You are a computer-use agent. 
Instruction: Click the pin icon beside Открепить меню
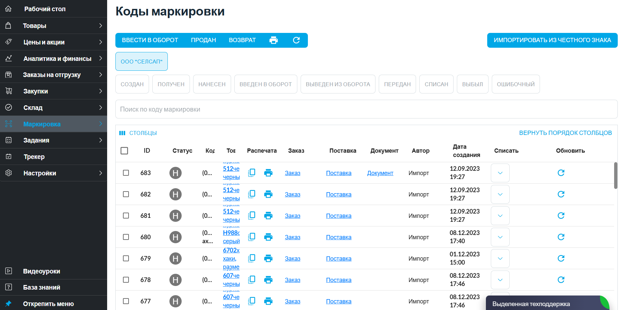pyautogui.click(x=9, y=303)
